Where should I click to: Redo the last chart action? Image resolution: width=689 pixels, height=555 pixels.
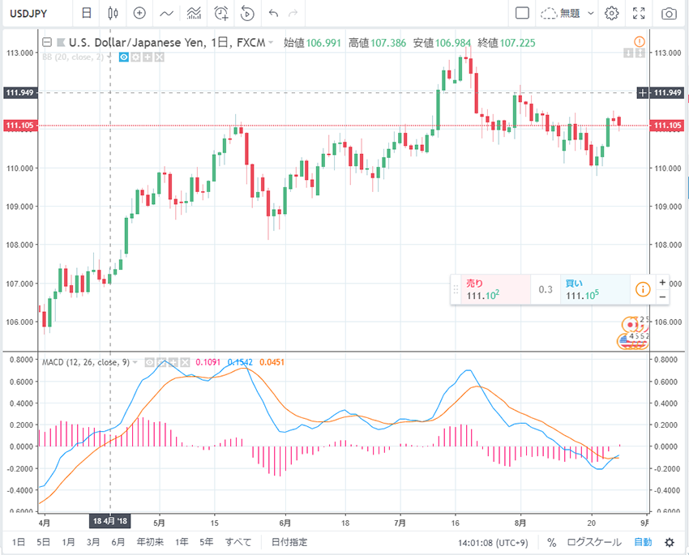point(293,13)
